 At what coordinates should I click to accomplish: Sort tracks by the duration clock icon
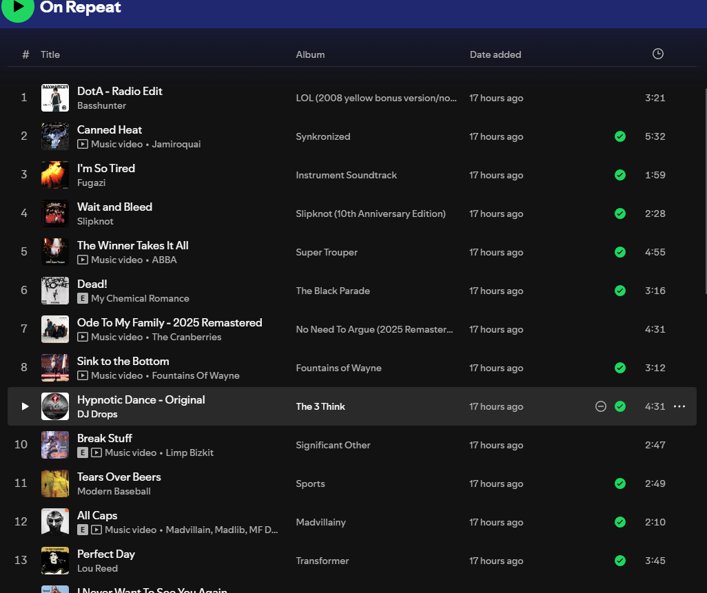pyautogui.click(x=658, y=54)
